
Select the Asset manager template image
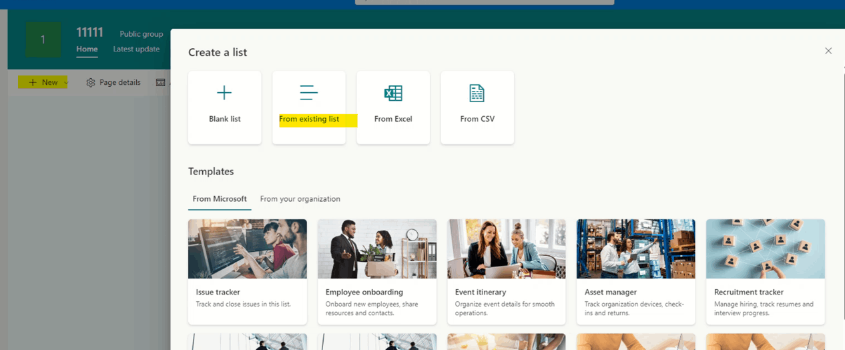click(636, 248)
